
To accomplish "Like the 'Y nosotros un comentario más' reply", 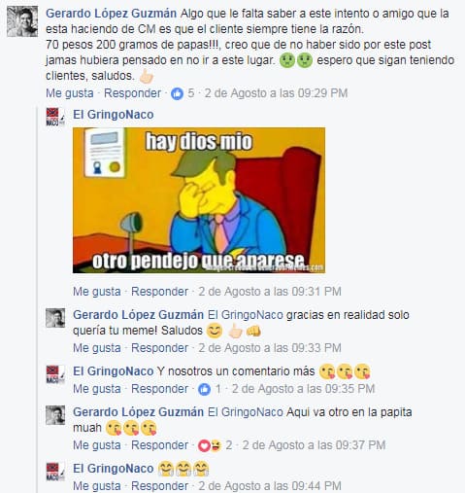I will (97, 389).
